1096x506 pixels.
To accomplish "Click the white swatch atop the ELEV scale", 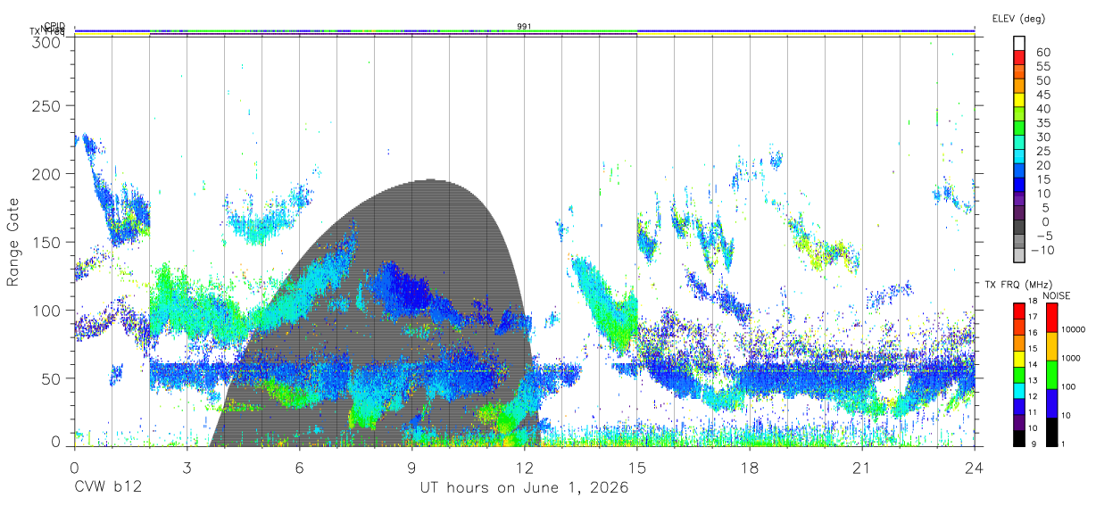I will (x=1019, y=43).
